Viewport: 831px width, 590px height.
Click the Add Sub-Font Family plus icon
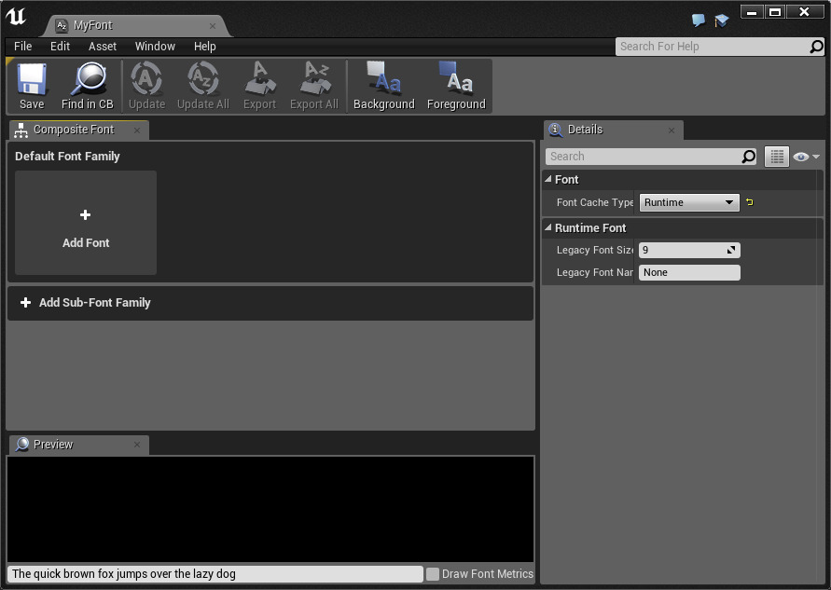[25, 302]
